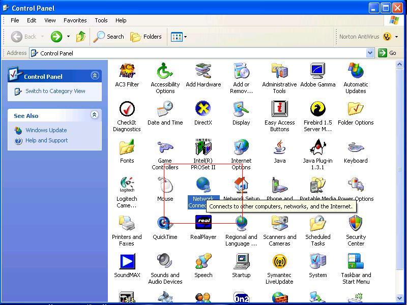
Task: Open Sounds and Audio Devices
Action: point(165,261)
